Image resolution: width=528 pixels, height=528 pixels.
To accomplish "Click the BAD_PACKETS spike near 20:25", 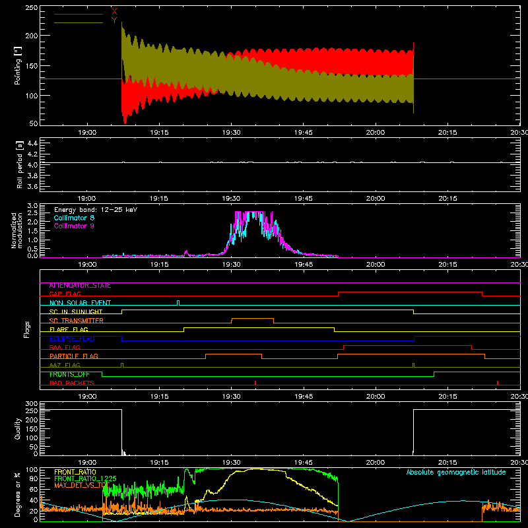I will (498, 383).
